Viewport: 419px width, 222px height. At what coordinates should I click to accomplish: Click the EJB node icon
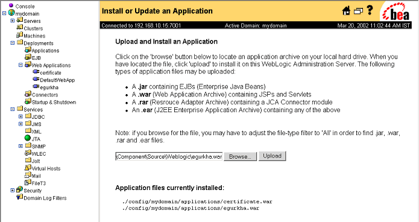pos(28,57)
